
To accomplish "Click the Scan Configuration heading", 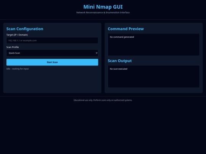I will [x=25, y=29].
